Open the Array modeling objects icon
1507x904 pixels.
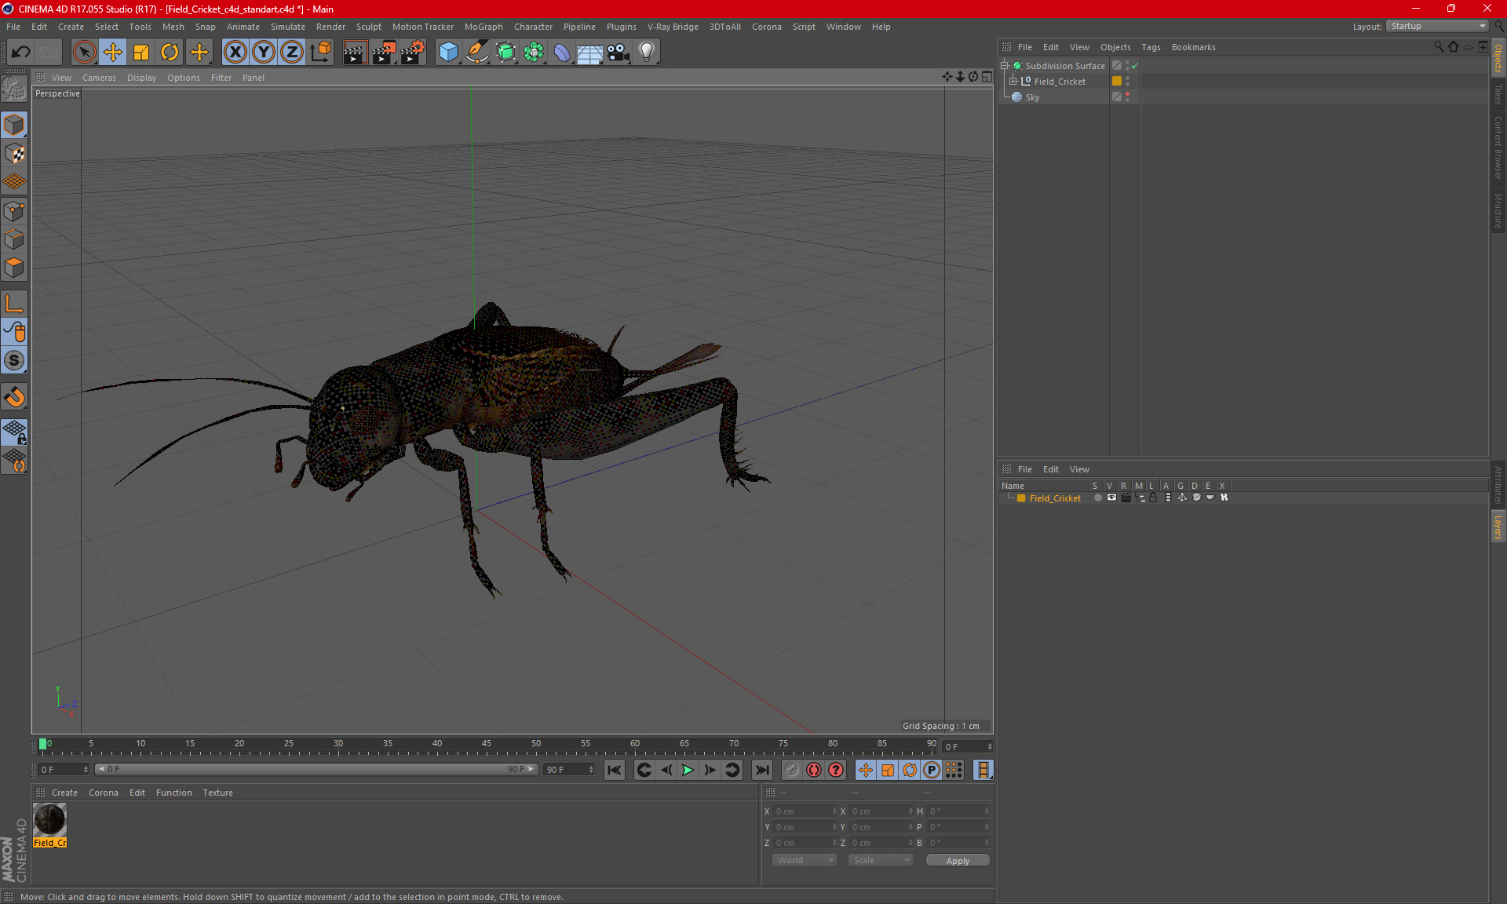(x=534, y=52)
